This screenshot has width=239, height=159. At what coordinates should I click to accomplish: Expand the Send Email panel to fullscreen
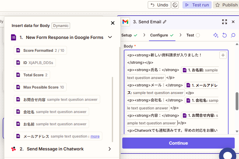225,22
